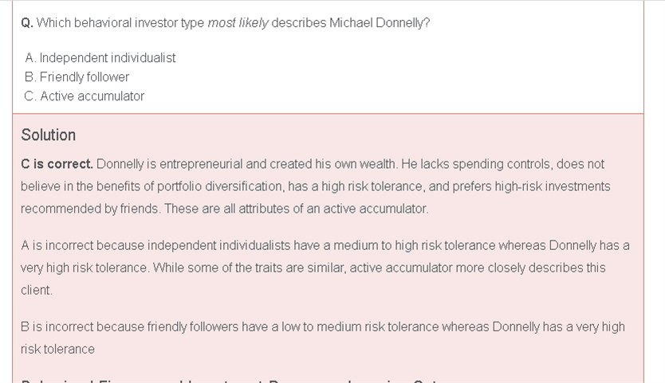Image resolution: width=665 pixels, height=383 pixels.
Task: Click the words 'independent individualists' in explanation
Action: 218,246
